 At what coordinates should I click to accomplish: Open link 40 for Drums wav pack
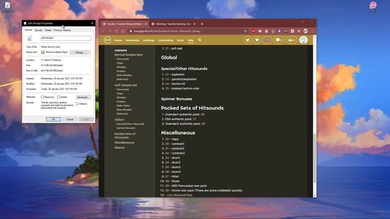point(166,190)
